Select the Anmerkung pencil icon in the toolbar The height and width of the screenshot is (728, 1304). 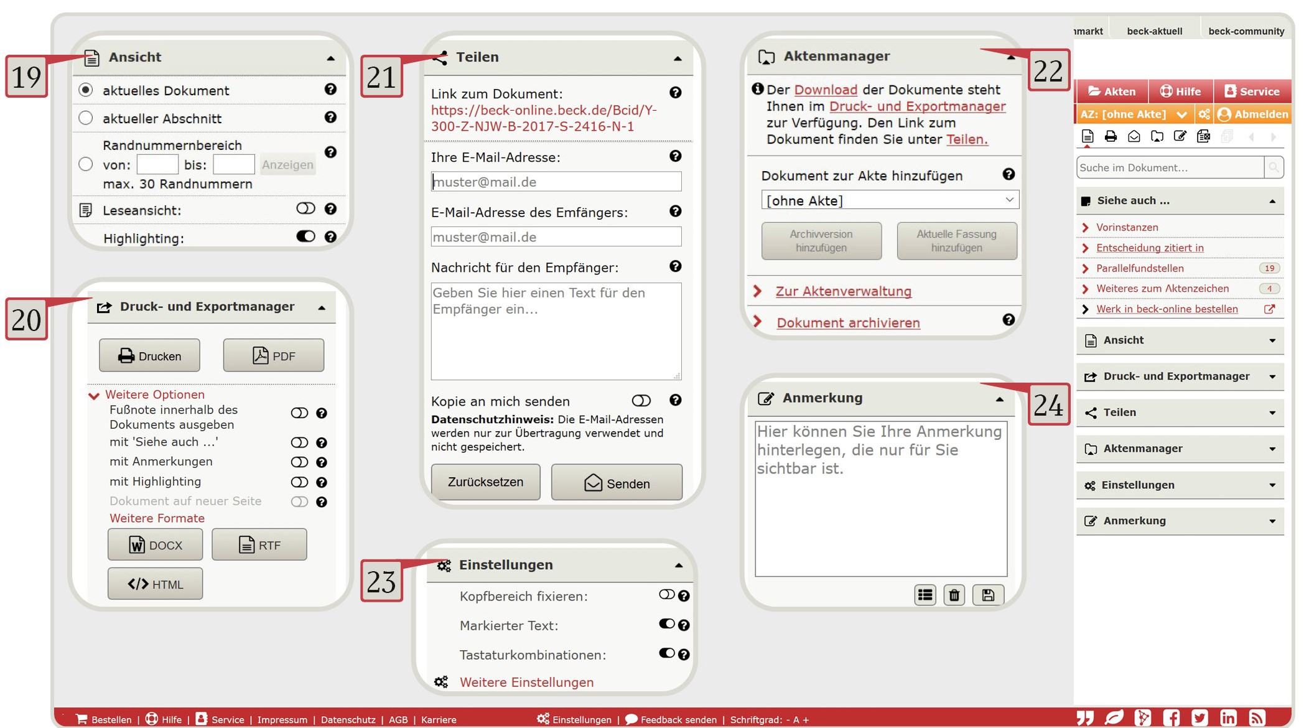coord(1179,136)
